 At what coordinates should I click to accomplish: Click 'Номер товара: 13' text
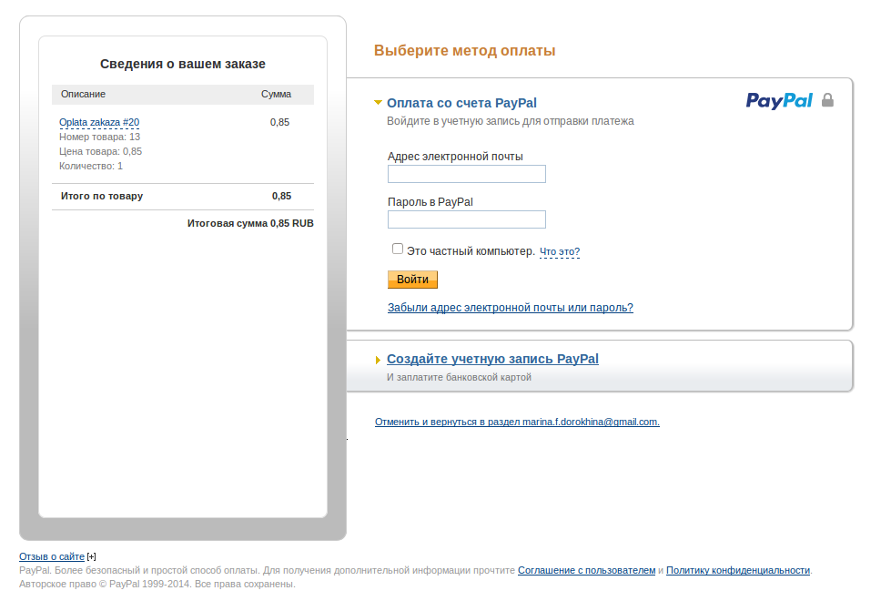99,137
